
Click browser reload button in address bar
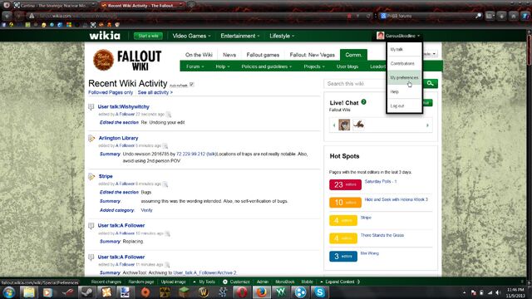pyautogui.click(x=368, y=16)
